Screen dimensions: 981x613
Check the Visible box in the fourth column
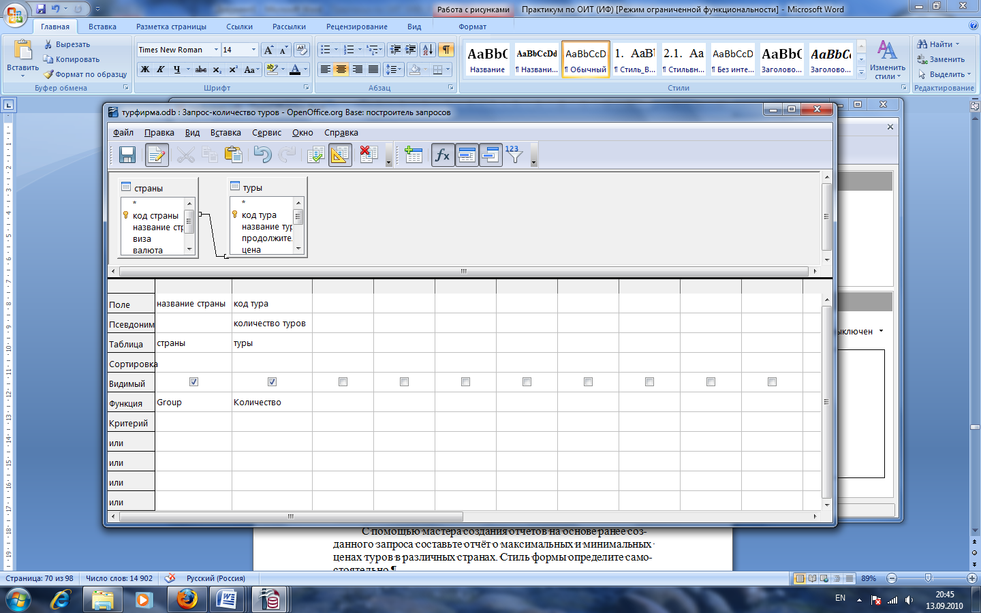click(x=404, y=382)
